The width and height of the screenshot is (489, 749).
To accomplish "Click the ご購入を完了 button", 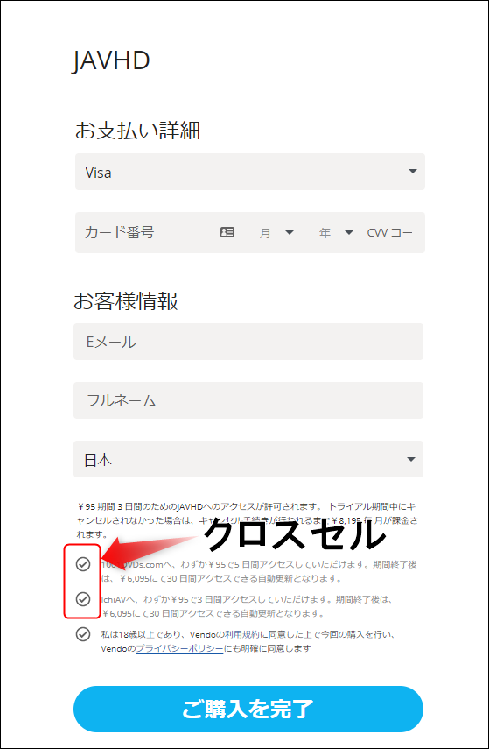I will click(248, 710).
